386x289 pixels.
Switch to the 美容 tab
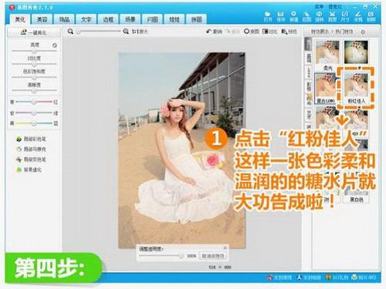[42, 19]
